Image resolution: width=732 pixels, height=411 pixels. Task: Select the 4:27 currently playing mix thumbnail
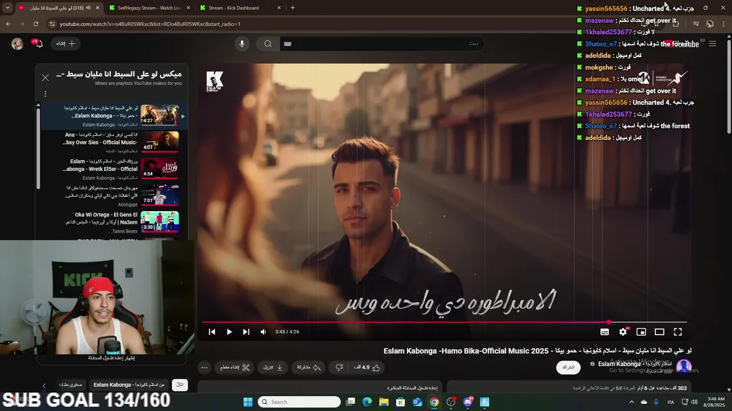(x=160, y=115)
